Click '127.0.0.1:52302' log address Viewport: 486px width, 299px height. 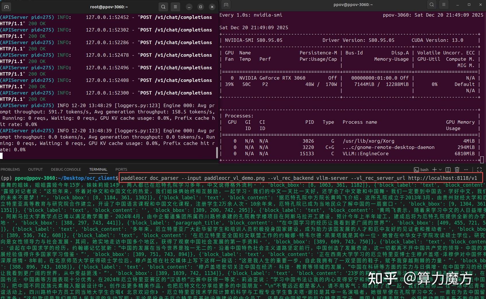[x=107, y=30]
